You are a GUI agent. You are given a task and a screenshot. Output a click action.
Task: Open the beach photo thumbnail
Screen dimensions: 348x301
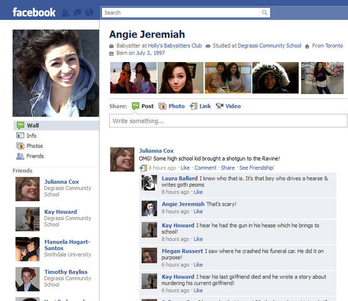point(133,78)
